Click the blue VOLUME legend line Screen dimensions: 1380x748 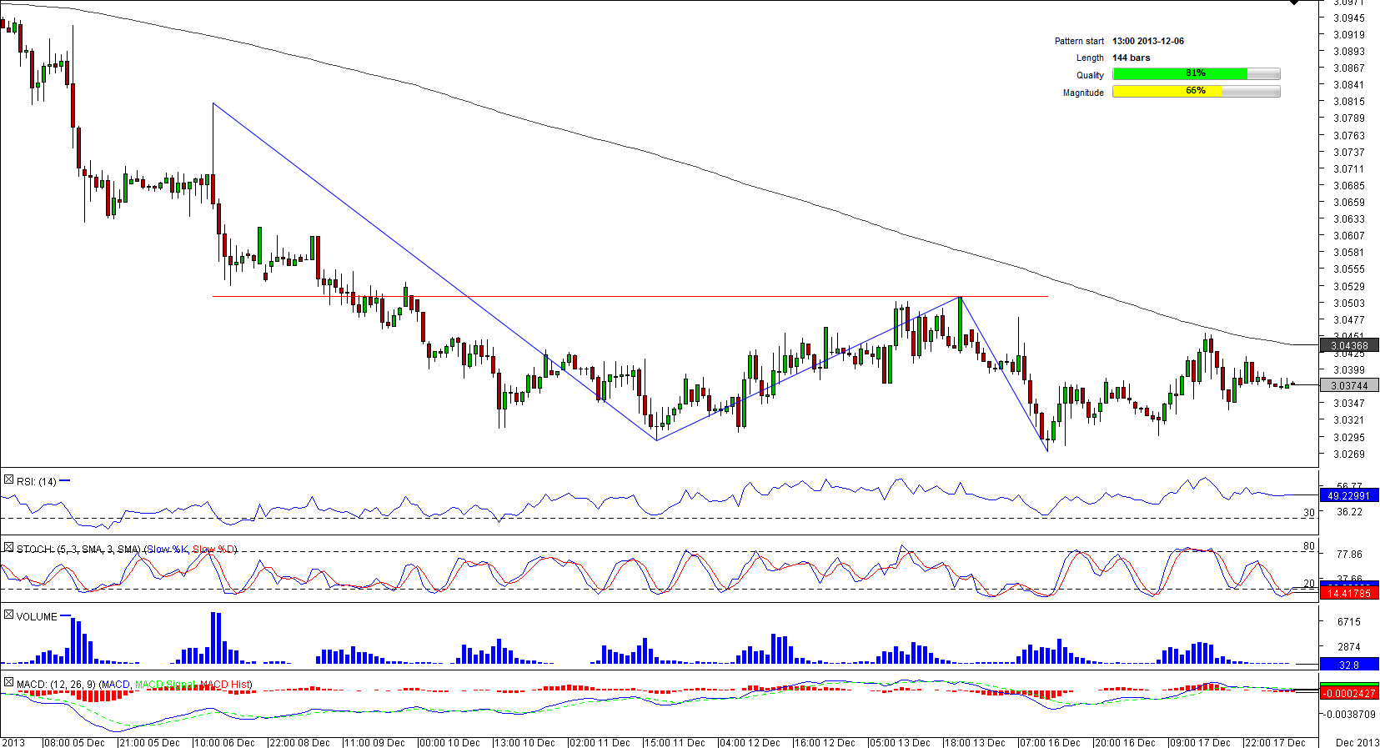point(65,616)
